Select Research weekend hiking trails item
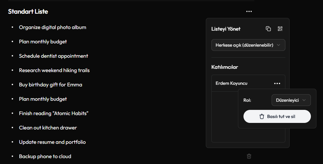Screen dimensions: 323x164 54,70
